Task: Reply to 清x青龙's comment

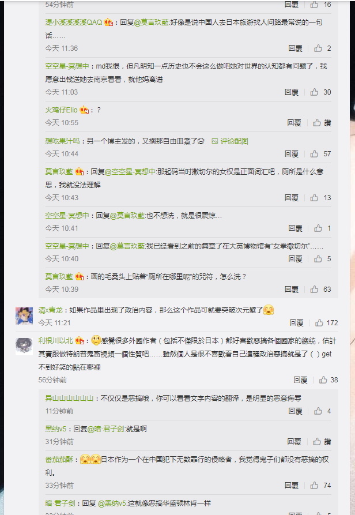Action: coord(296,323)
